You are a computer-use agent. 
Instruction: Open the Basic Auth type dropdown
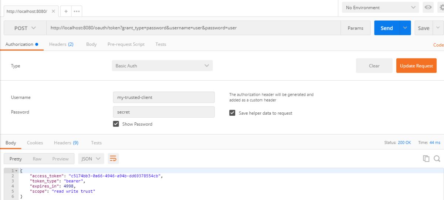click(x=162, y=66)
